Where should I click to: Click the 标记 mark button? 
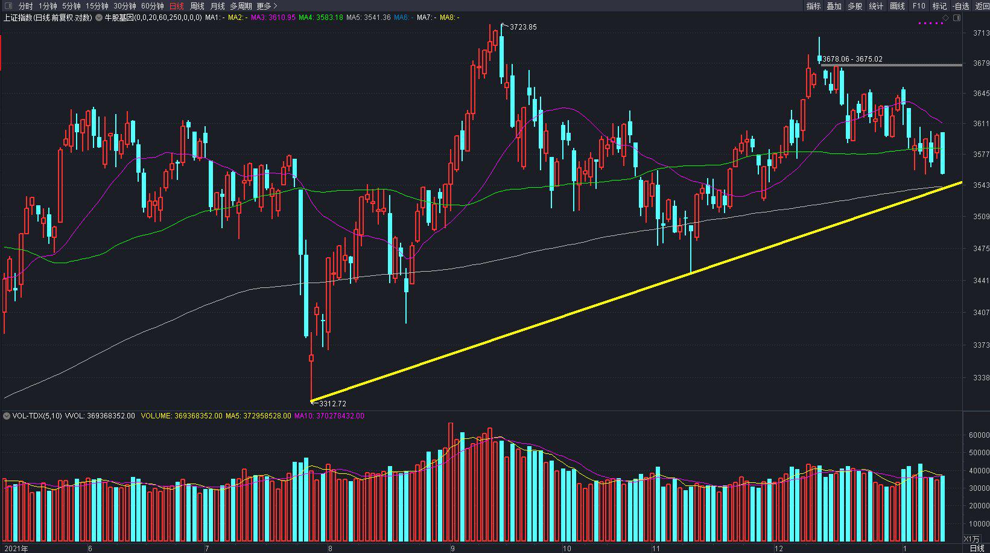click(x=939, y=6)
